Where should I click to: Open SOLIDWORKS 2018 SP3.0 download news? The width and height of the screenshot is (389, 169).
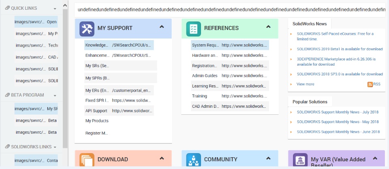click(x=340, y=74)
